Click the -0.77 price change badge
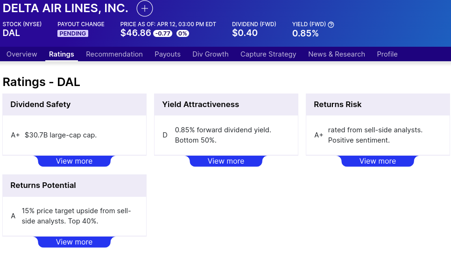Image resolution: width=451 pixels, height=259 pixels. tap(162, 34)
